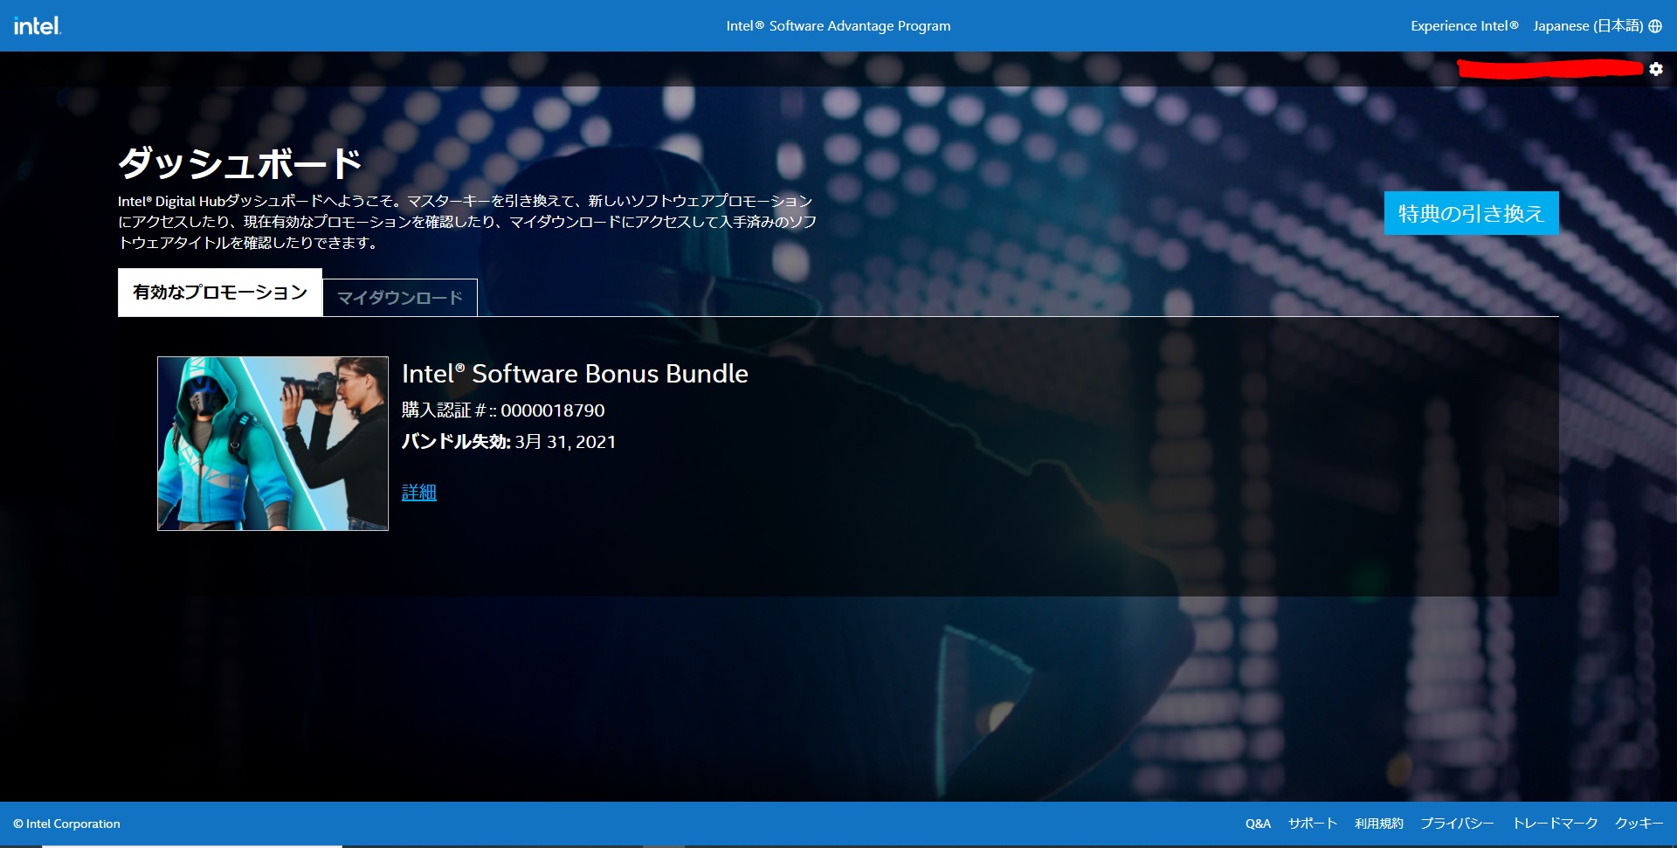Click © Intel Corporation footer text

66,824
